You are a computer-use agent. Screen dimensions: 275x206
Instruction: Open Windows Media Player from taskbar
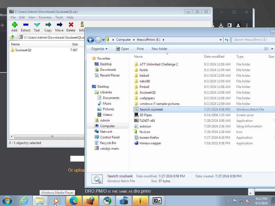click(57, 201)
